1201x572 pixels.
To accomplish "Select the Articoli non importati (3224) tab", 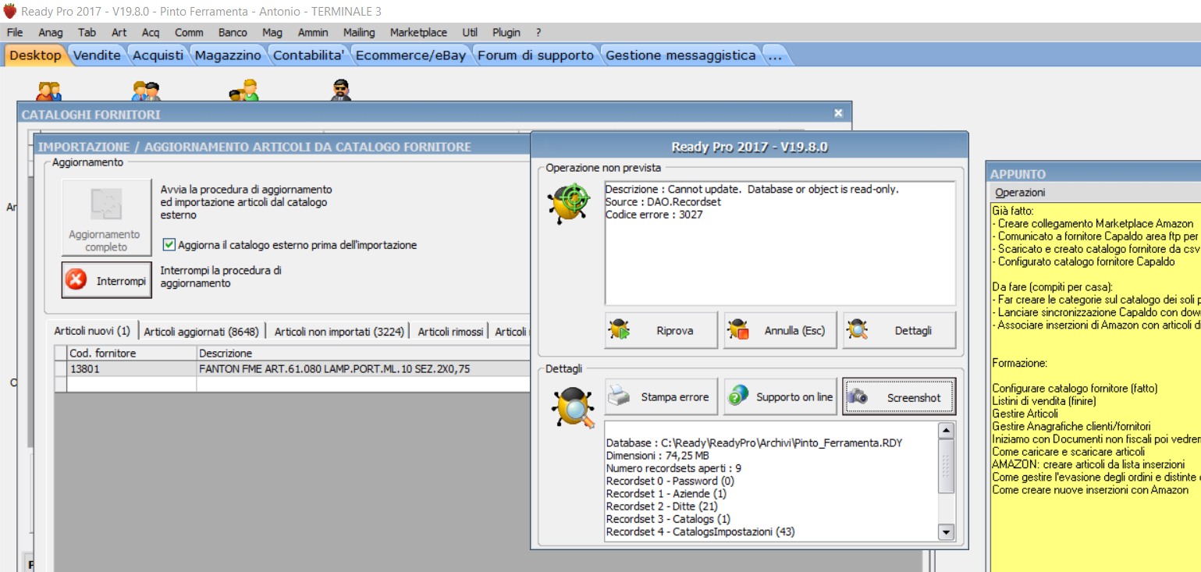I will (x=339, y=332).
